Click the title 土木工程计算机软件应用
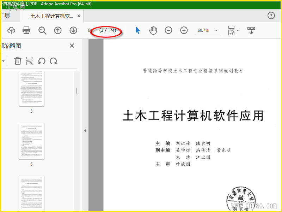282x212 pixels. click(193, 116)
